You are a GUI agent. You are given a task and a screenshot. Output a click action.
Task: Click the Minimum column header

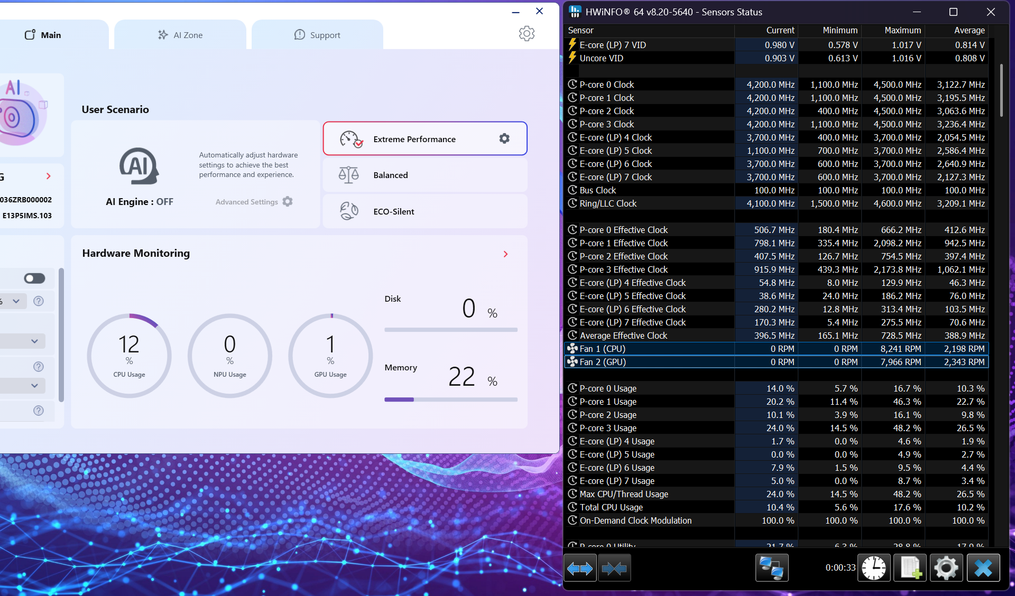click(x=829, y=30)
